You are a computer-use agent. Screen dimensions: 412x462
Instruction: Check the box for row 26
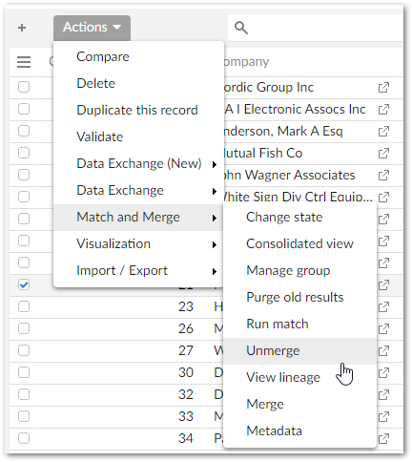[24, 328]
